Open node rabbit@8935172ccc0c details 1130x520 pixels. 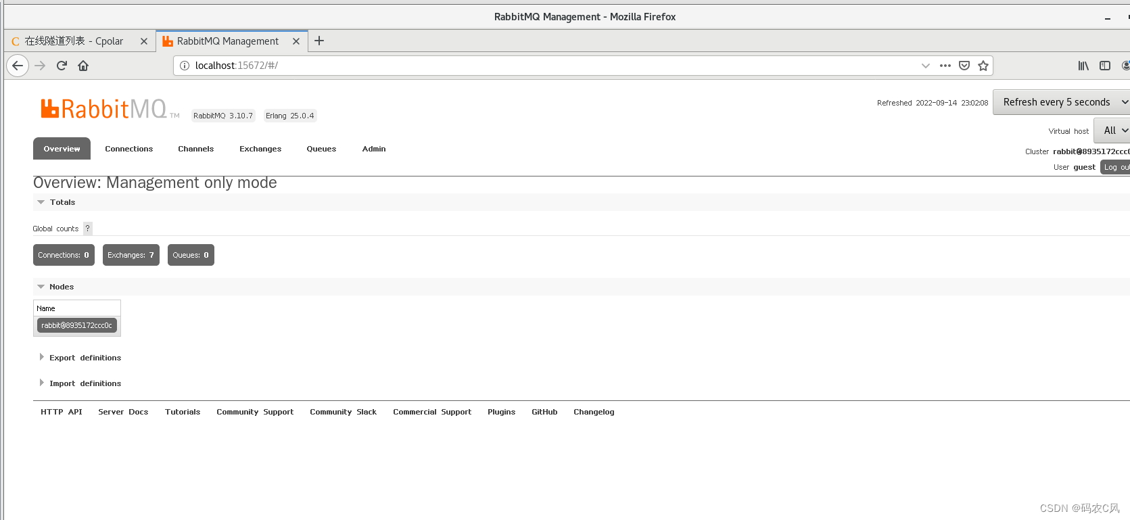[x=76, y=325]
